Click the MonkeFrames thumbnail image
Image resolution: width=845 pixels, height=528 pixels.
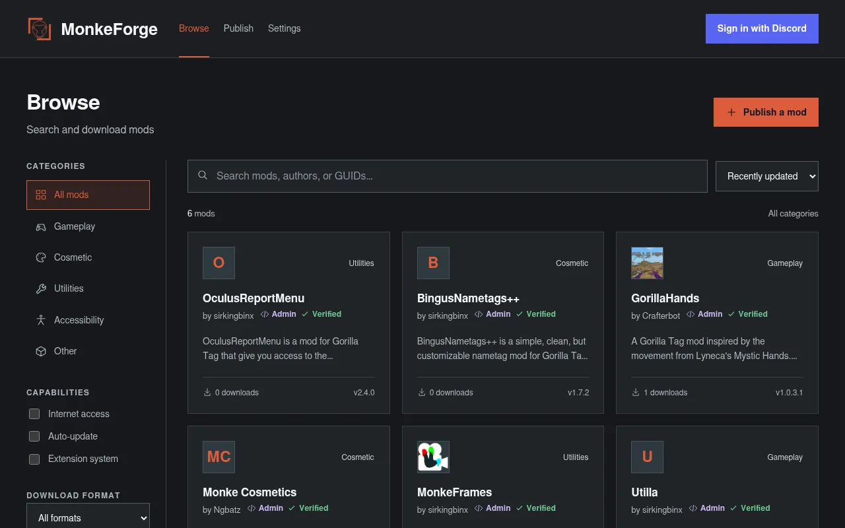(x=433, y=457)
